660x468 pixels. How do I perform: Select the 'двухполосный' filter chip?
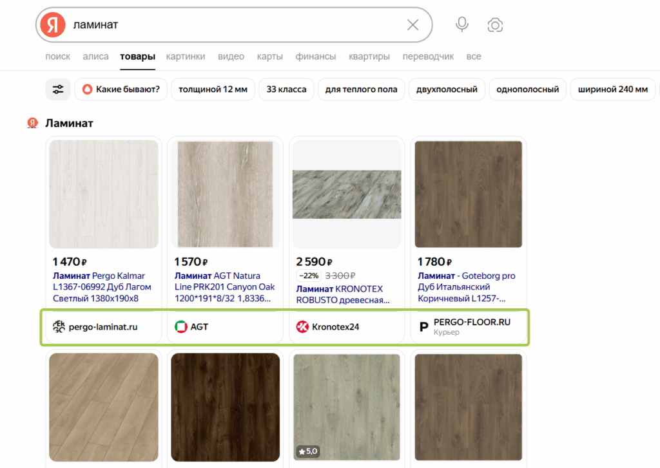[447, 89]
